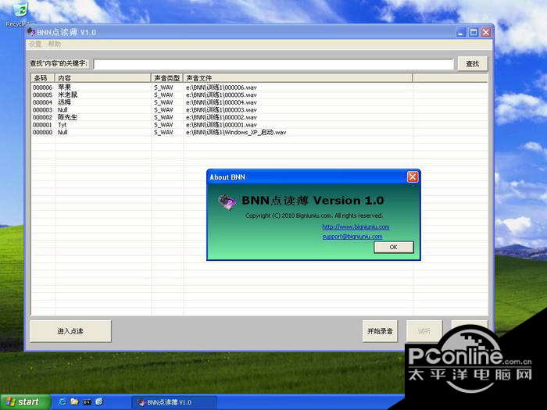This screenshot has width=547, height=410.
Task: Click barcode 000006 in the list
Action: point(42,87)
